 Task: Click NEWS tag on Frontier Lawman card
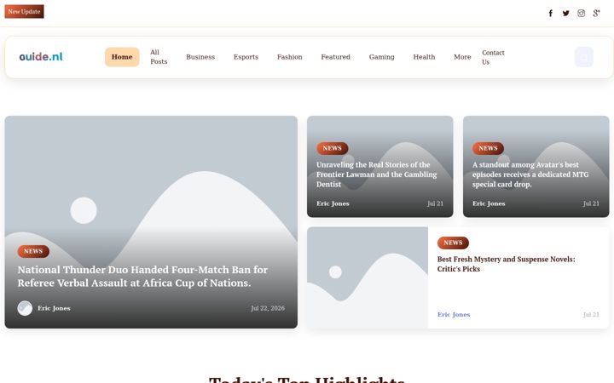(x=332, y=148)
